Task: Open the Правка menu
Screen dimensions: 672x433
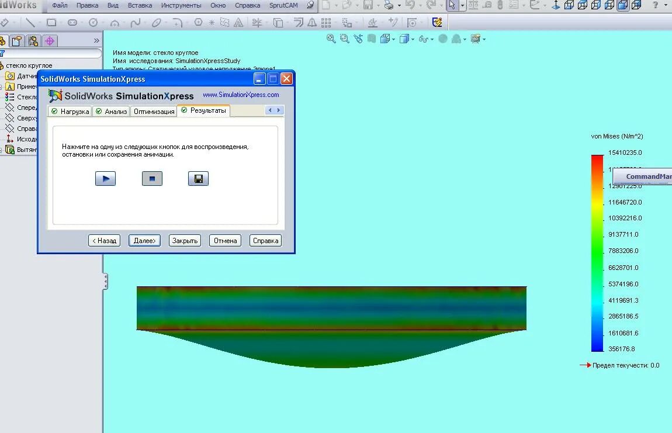Action: (x=88, y=5)
